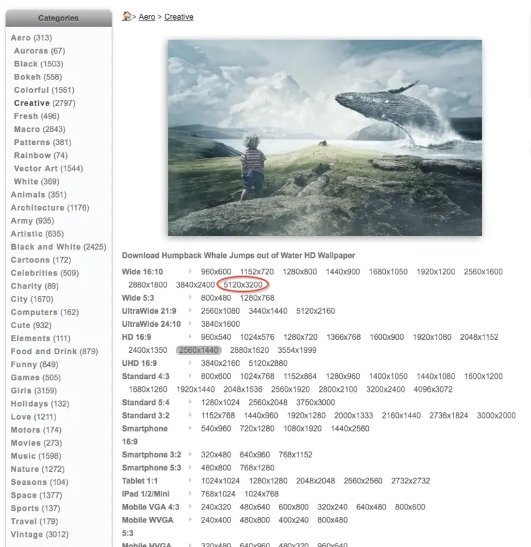Open the Rainbow subcategory
This screenshot has height=547, width=531.
click(x=41, y=155)
